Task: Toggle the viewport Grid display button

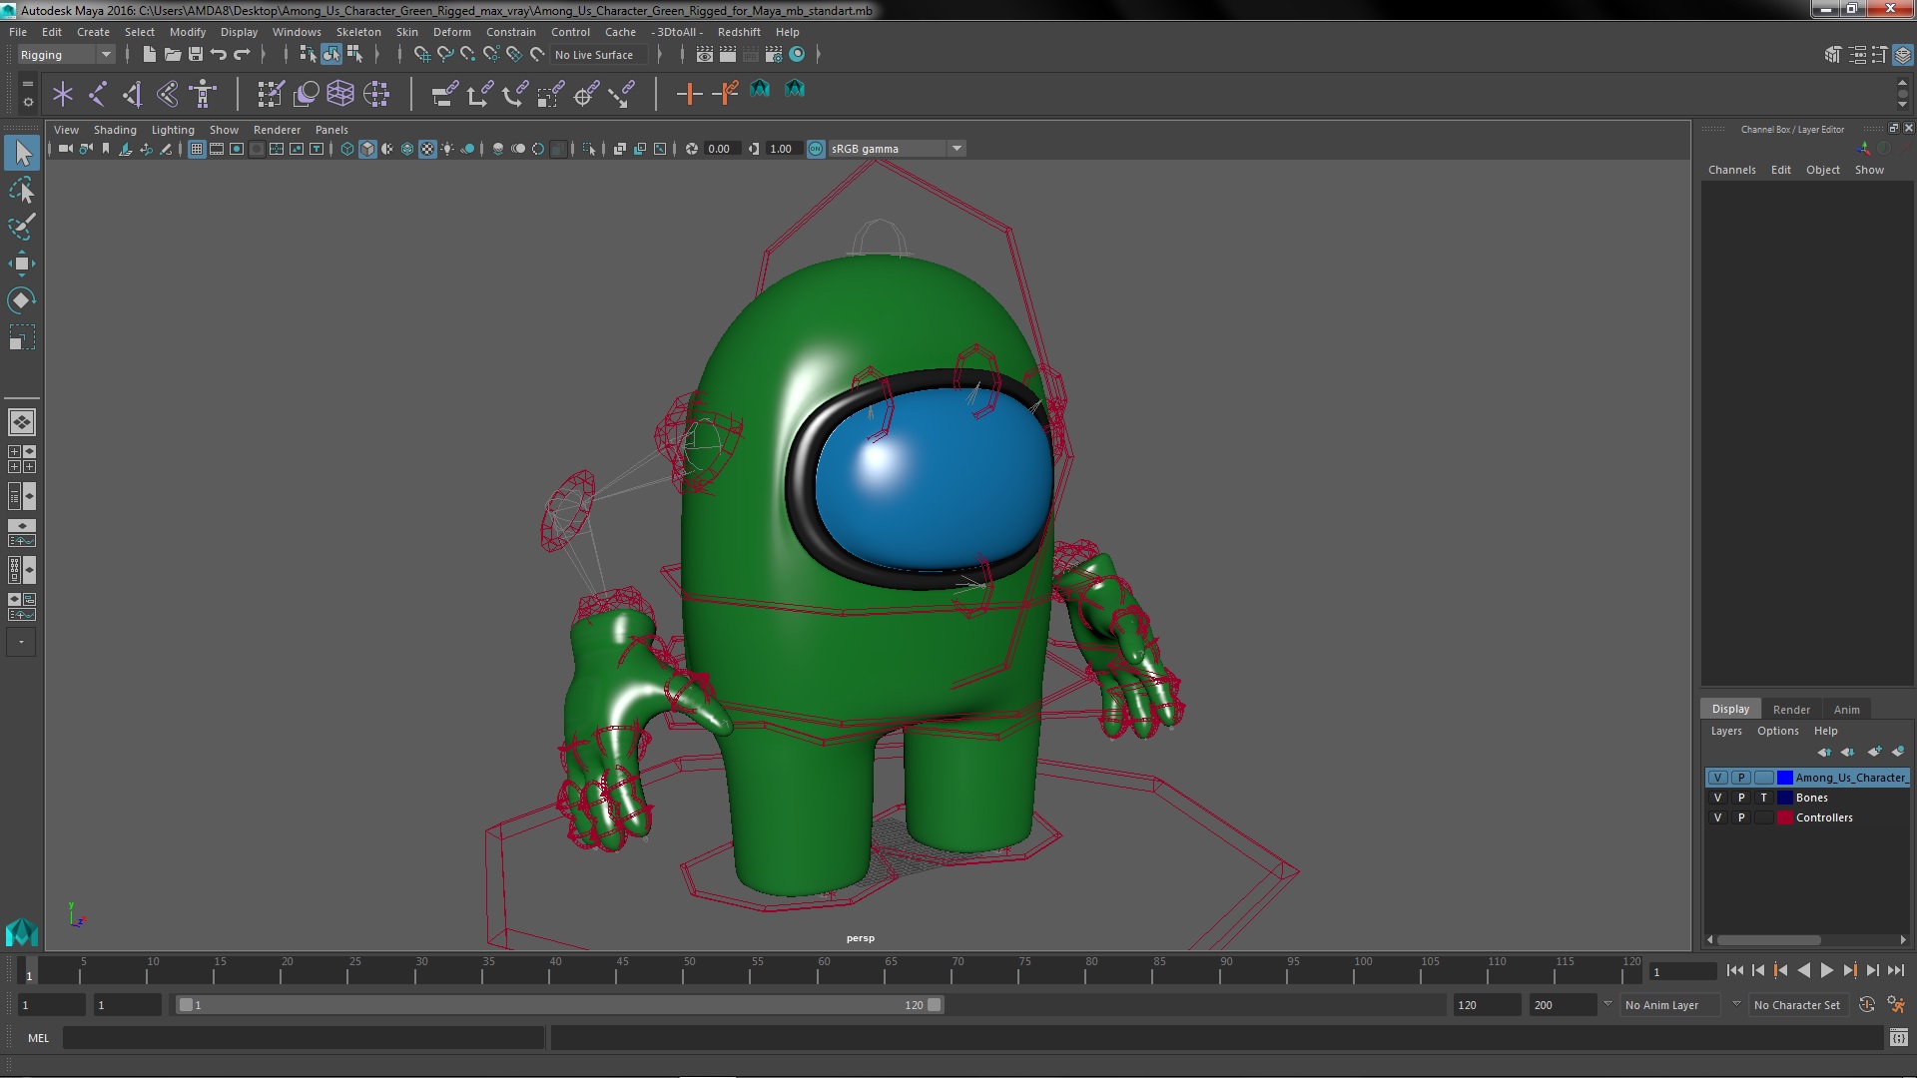Action: pyautogui.click(x=197, y=149)
